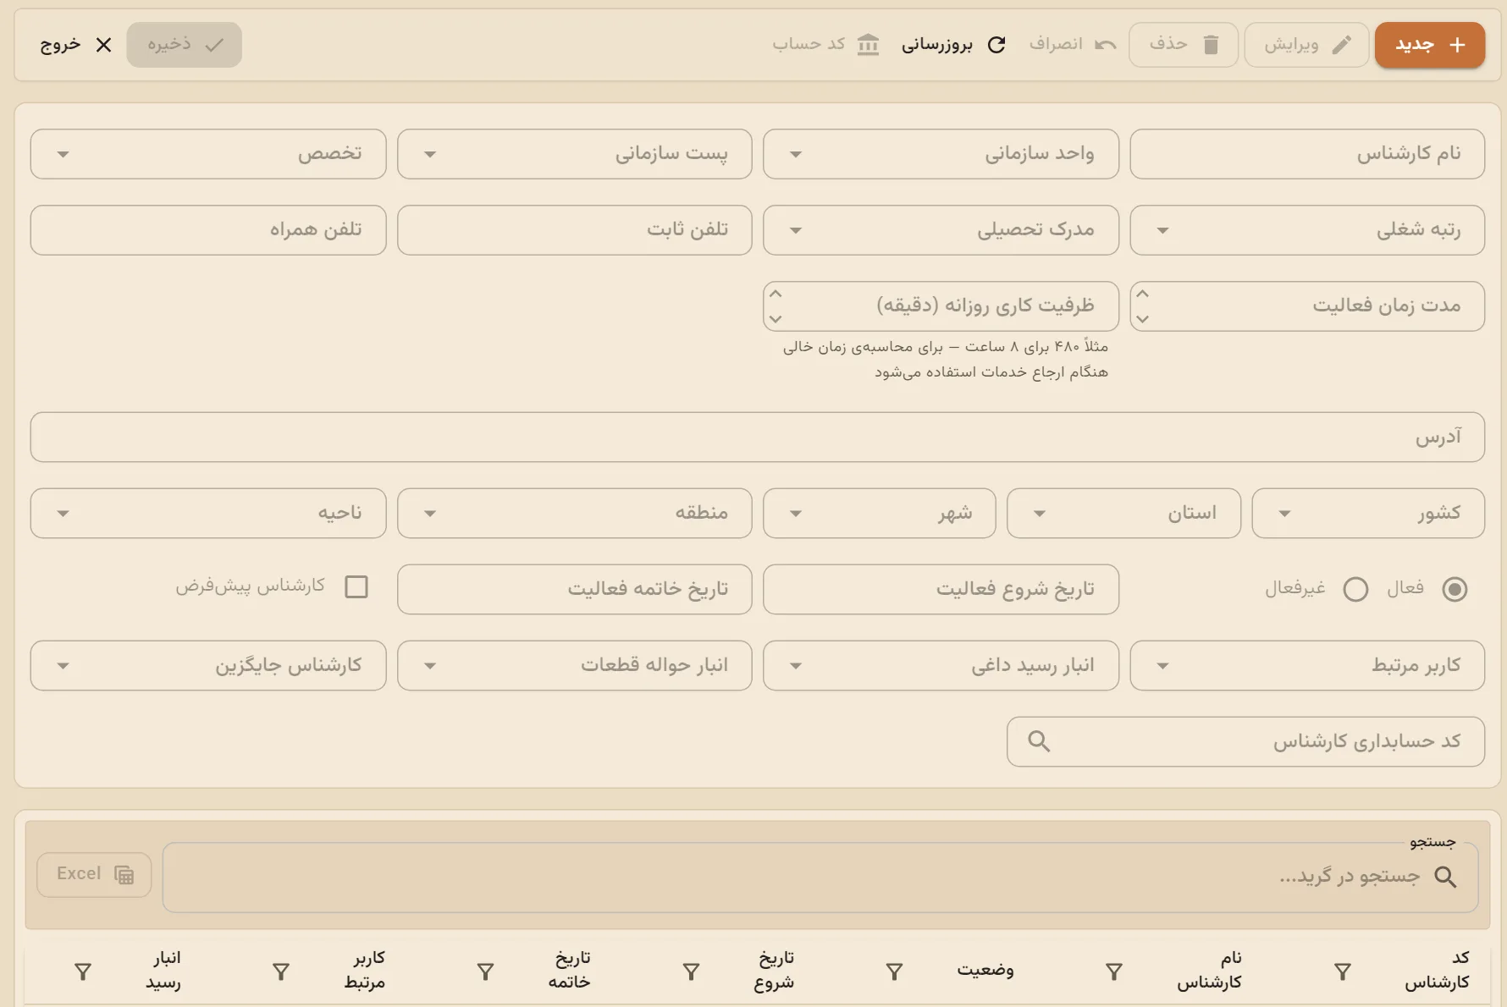Click the ذخیره (save) button
1507x1007 pixels.
pyautogui.click(x=185, y=45)
